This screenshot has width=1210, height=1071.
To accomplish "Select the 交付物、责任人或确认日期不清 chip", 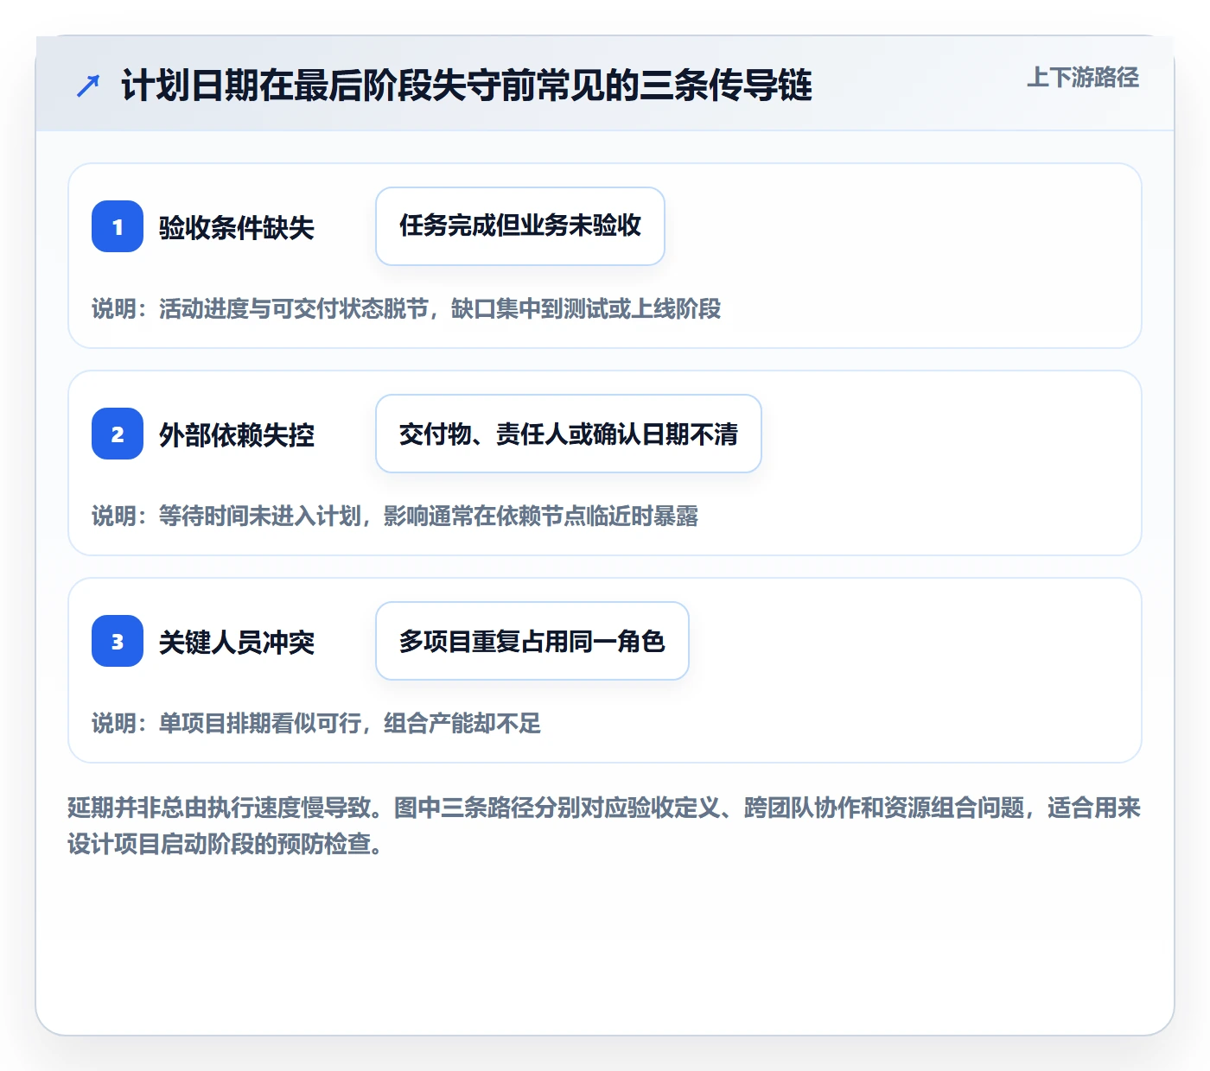I will pyautogui.click(x=569, y=434).
